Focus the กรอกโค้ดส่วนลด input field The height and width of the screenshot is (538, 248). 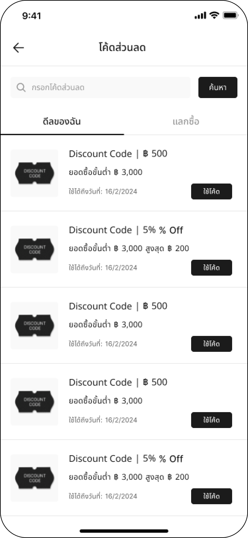tap(106, 87)
